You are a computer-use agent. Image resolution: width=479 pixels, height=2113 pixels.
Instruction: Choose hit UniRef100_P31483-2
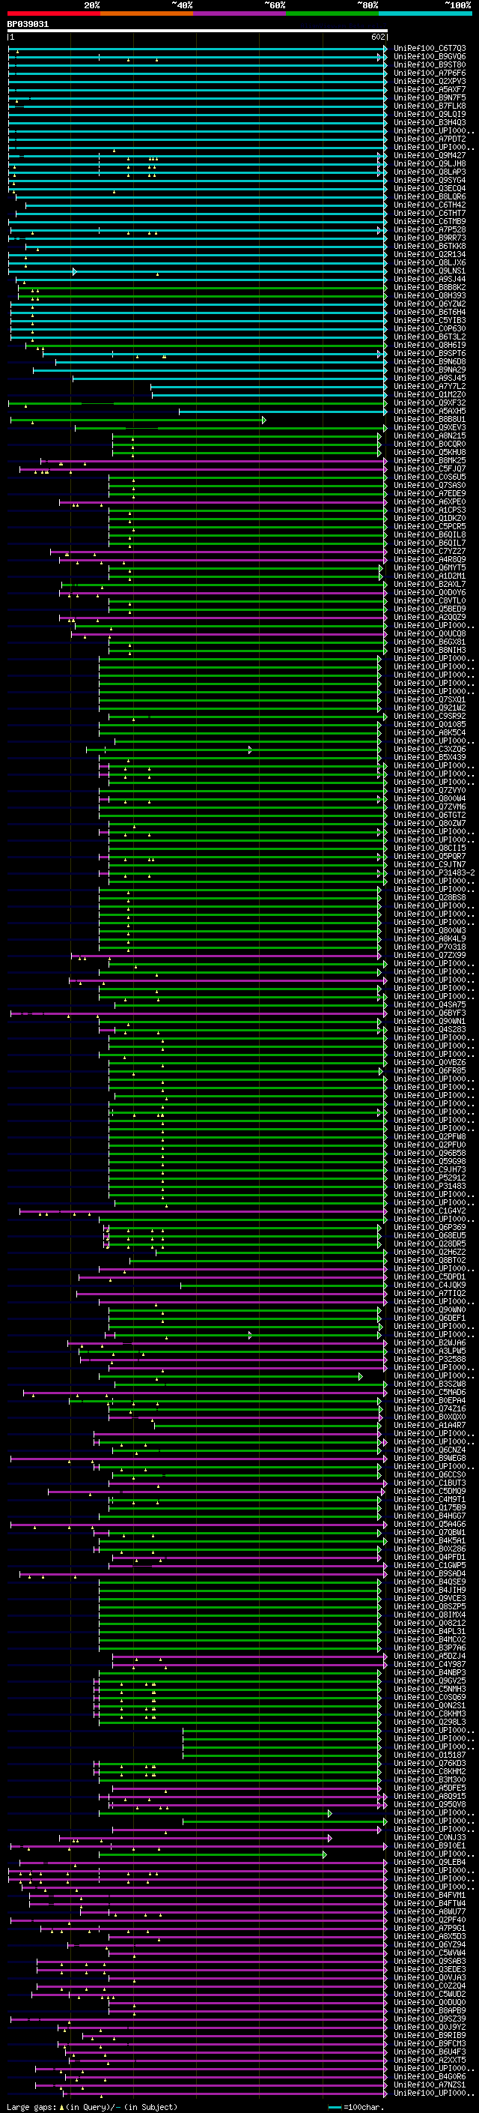(x=434, y=872)
